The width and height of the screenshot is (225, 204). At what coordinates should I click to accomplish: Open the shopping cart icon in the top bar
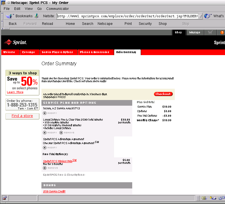tap(210, 32)
